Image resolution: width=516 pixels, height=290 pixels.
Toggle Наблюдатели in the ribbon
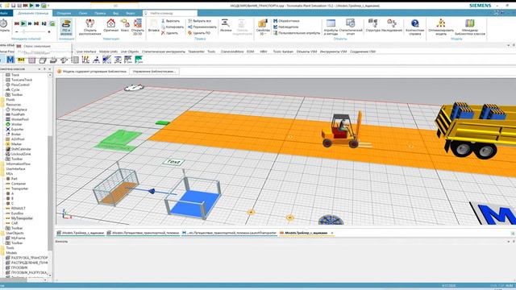[285, 27]
